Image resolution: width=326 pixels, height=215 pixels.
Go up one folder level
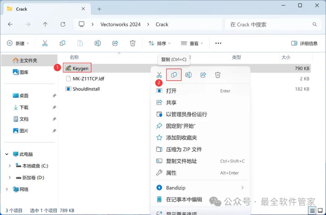[45, 24]
